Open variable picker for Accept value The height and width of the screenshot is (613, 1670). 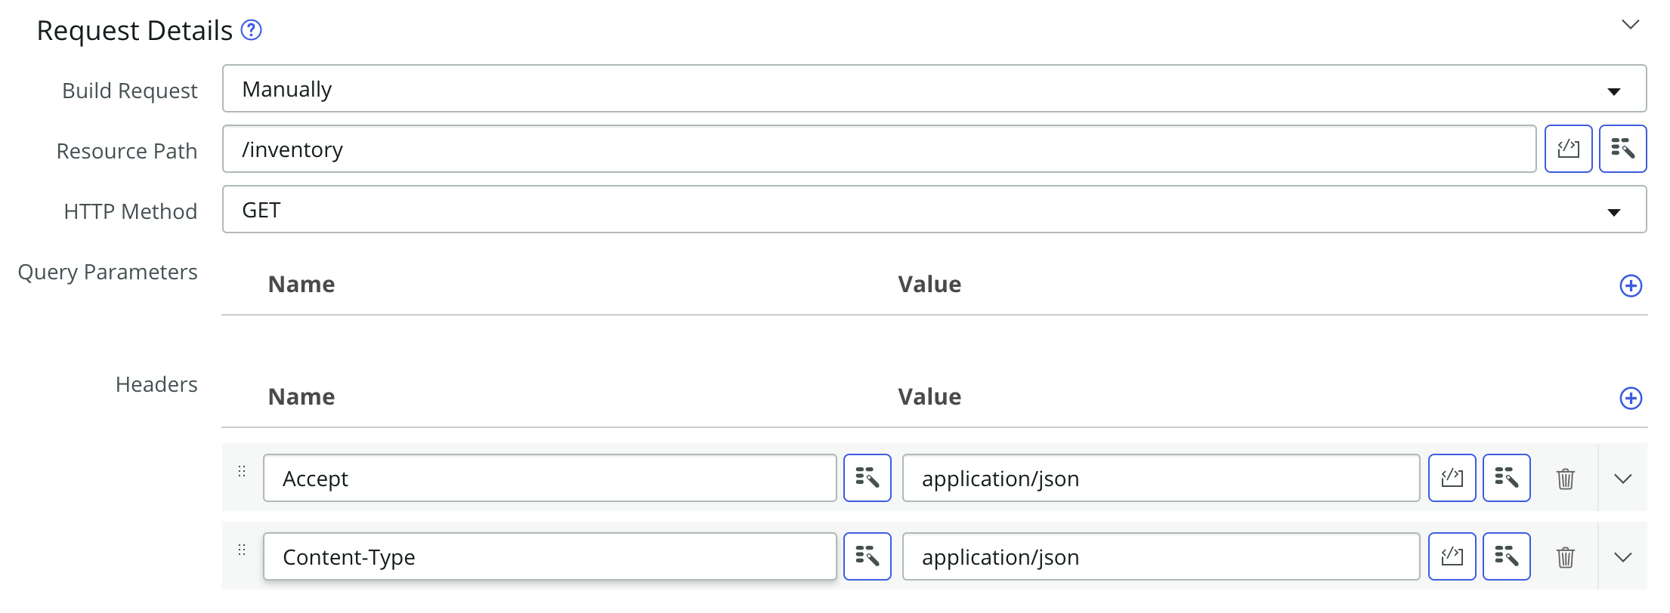pos(1507,479)
